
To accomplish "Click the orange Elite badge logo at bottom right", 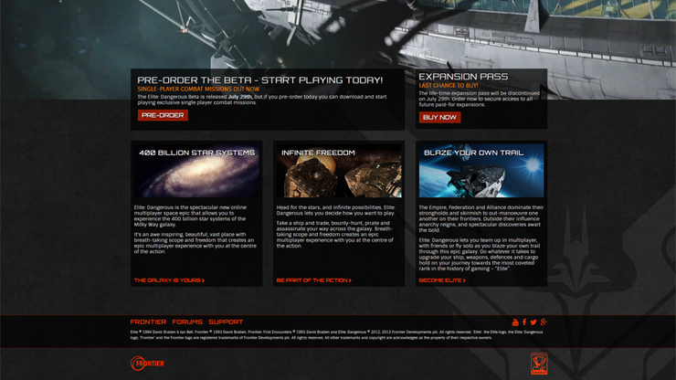I will coord(539,364).
